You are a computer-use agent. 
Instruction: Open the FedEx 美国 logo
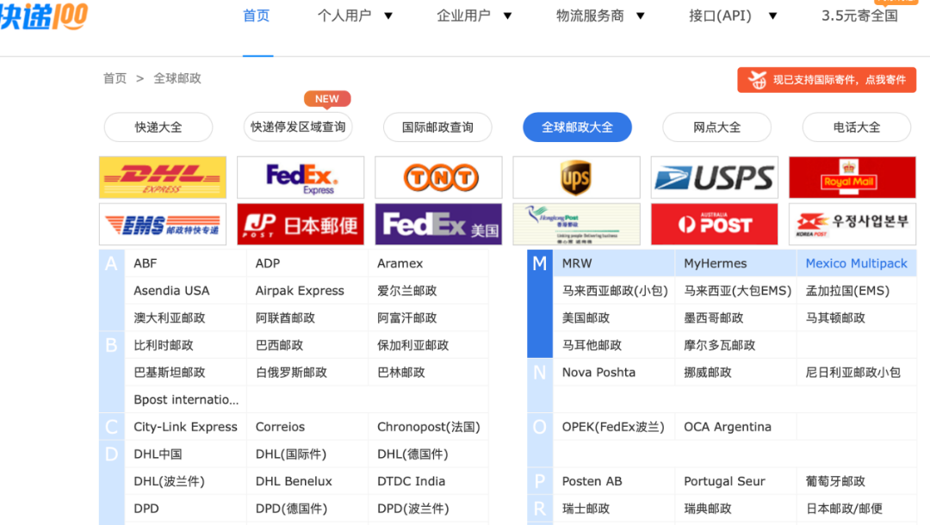[x=437, y=224]
